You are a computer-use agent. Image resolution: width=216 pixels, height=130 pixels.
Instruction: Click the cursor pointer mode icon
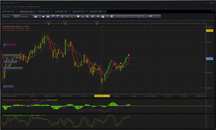[x=62, y=17]
